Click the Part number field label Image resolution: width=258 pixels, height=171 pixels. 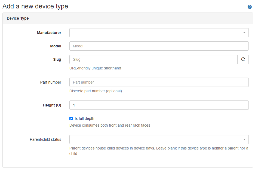tap(51, 82)
